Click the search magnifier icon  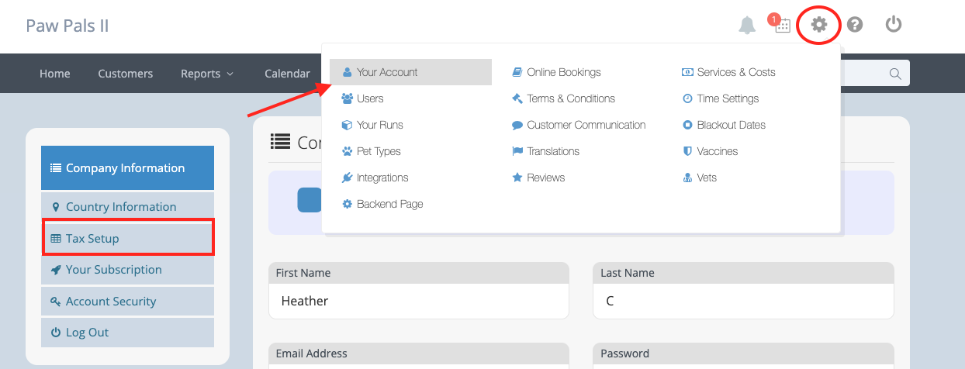tap(894, 74)
